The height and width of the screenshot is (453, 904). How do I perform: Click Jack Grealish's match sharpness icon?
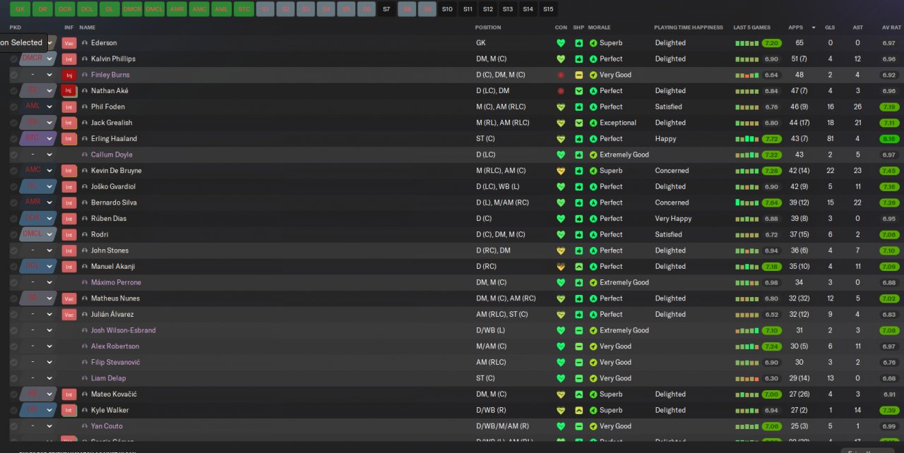point(578,123)
